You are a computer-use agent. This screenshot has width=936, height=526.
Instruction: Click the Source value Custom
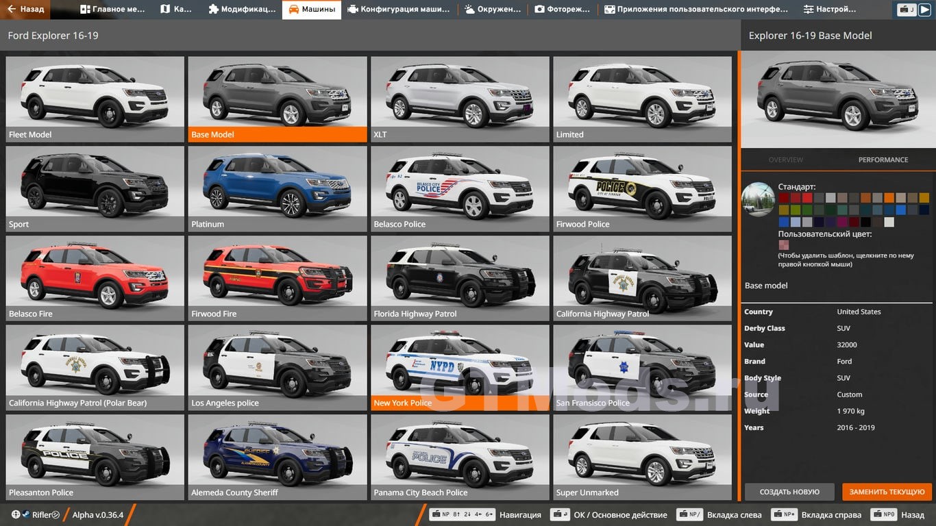click(850, 394)
